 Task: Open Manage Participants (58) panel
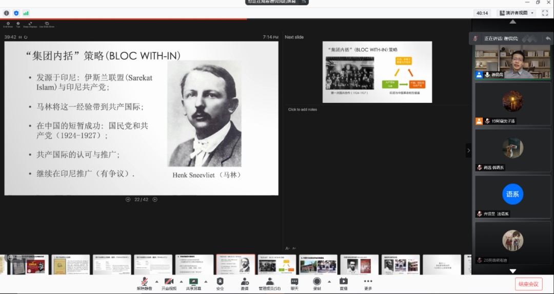269,282
